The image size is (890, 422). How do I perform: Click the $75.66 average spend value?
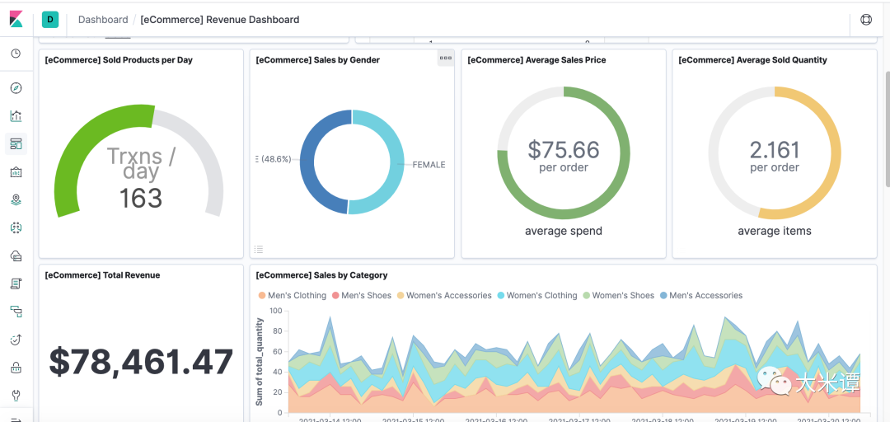pos(564,149)
